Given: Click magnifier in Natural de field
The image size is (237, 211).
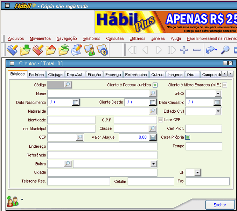Looking at the screenshot, I should coord(153,111).
